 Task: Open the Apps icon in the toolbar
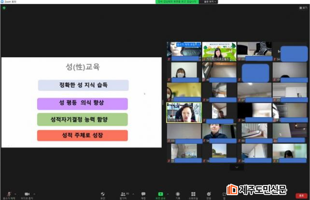(224, 194)
